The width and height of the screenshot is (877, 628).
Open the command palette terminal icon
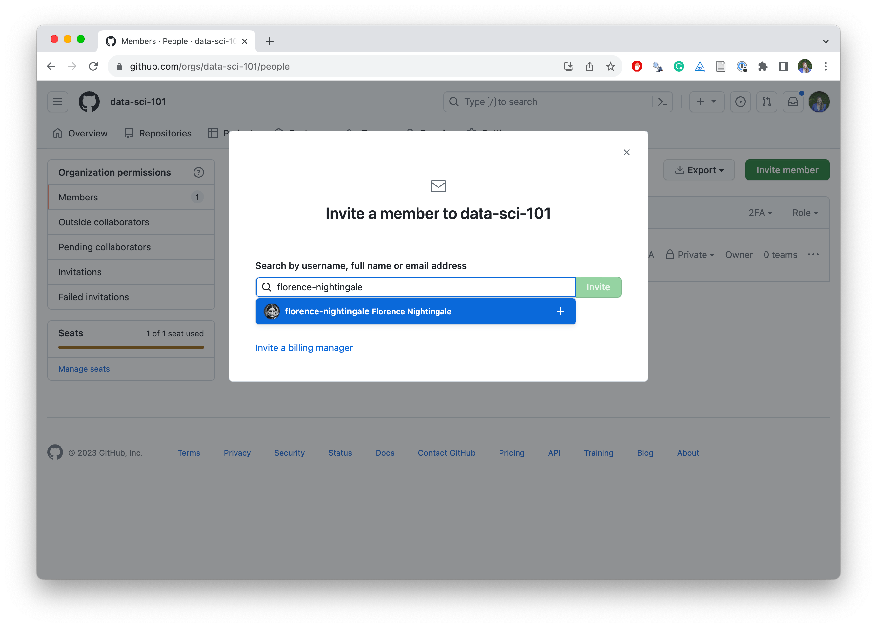pyautogui.click(x=662, y=101)
